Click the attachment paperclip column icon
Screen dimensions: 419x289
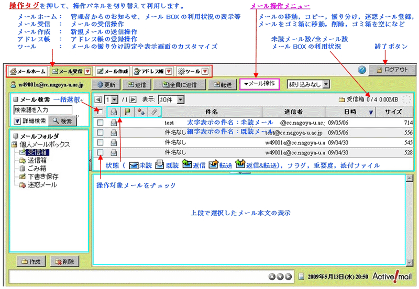point(154,112)
